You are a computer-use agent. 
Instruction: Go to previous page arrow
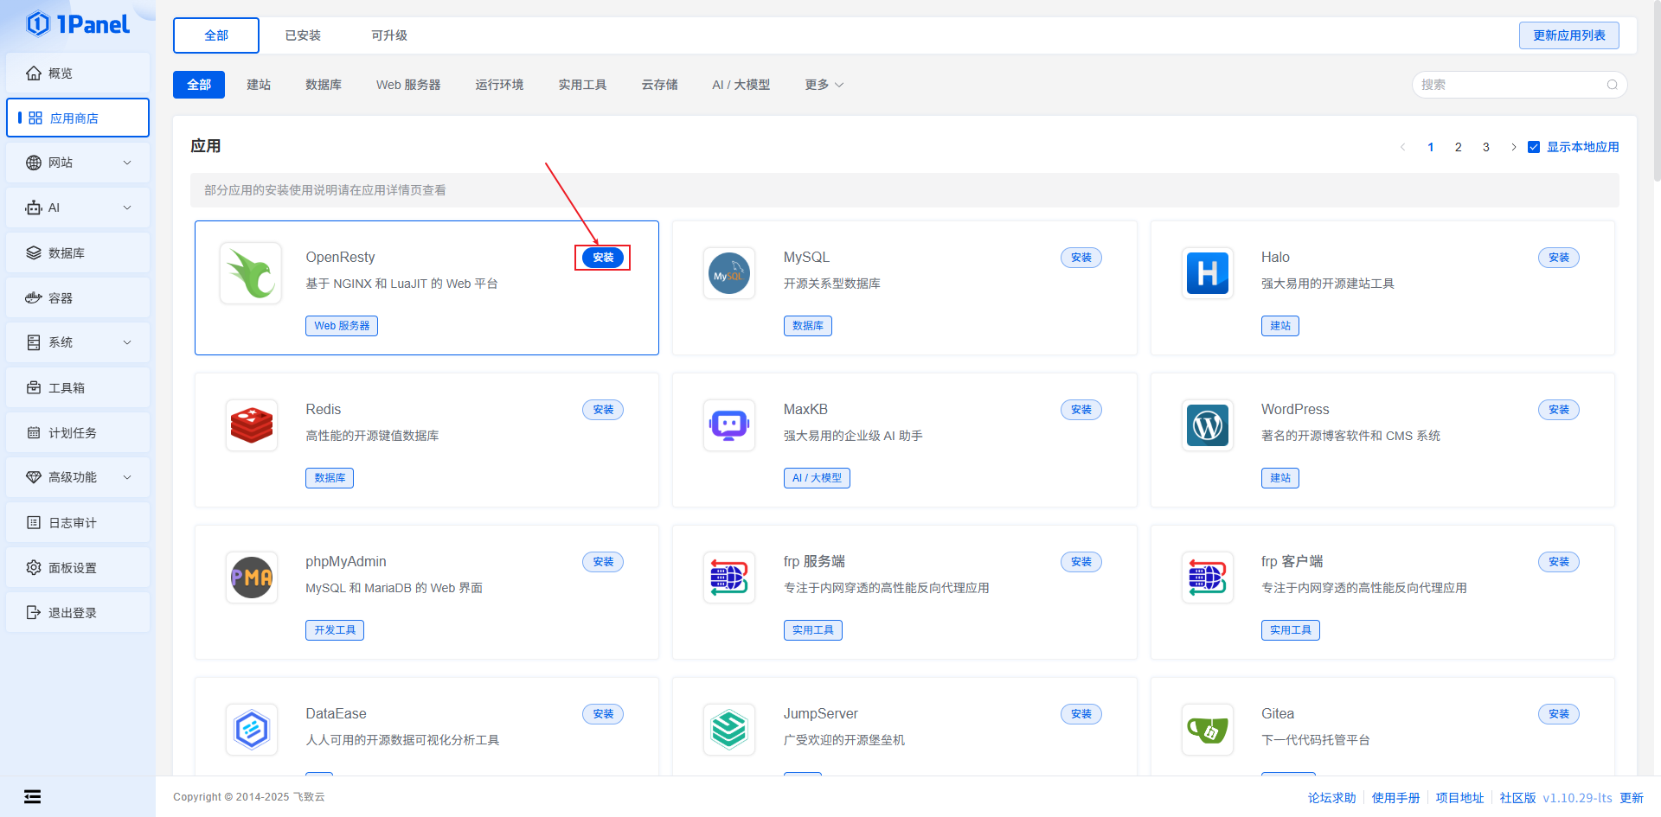[1402, 147]
